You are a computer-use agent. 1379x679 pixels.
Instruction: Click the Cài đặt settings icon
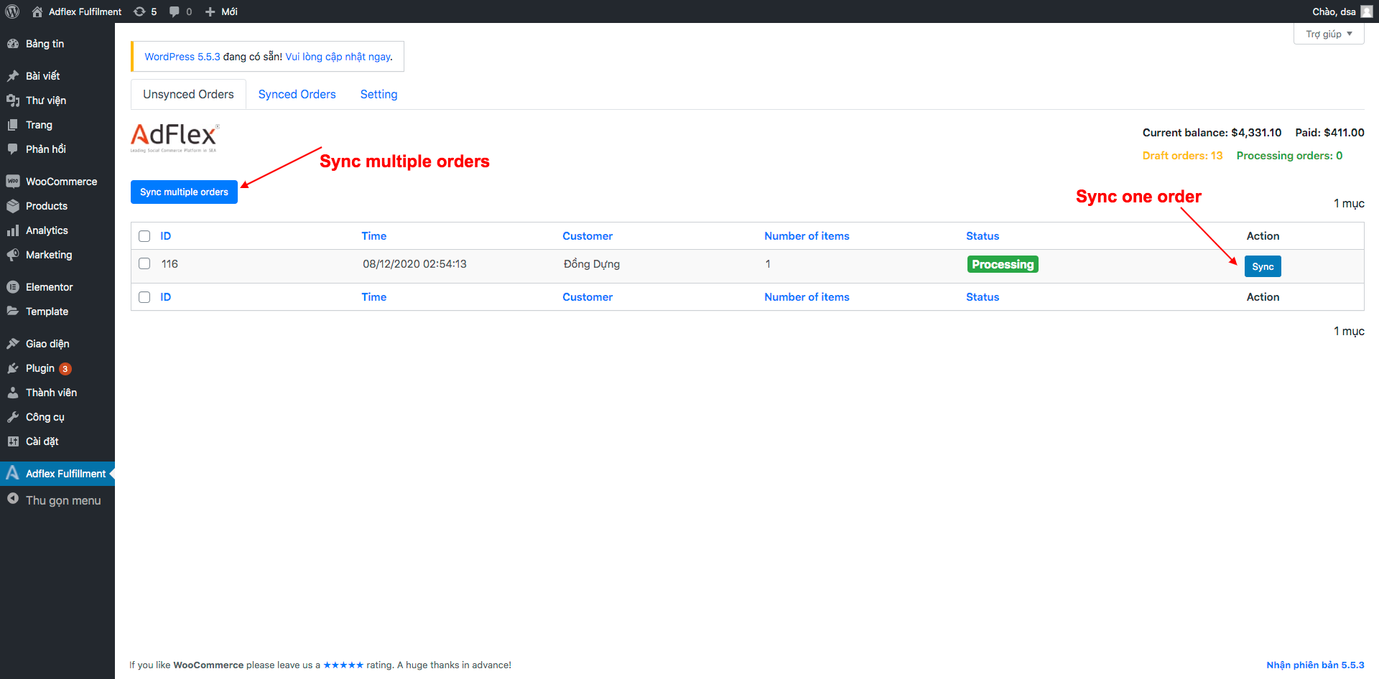(13, 441)
